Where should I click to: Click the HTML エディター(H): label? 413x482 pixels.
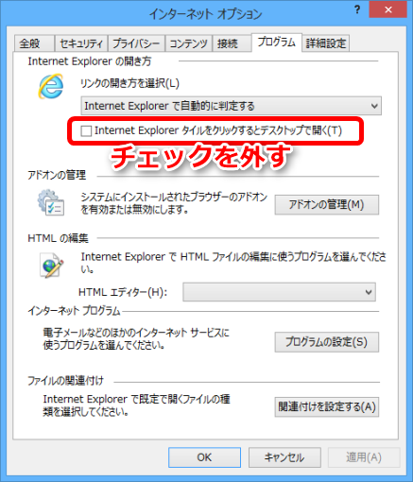click(x=123, y=292)
